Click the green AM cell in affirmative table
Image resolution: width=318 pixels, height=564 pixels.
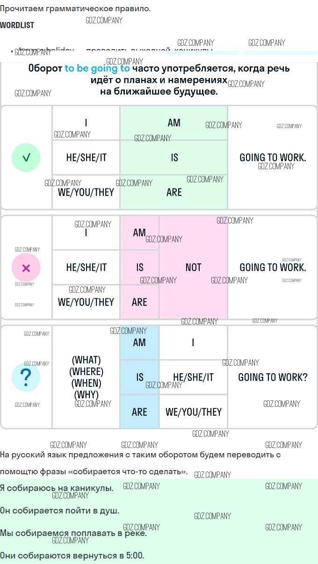[x=174, y=123]
